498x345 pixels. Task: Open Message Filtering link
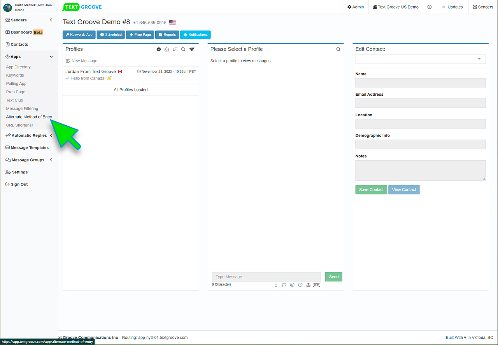pos(22,109)
